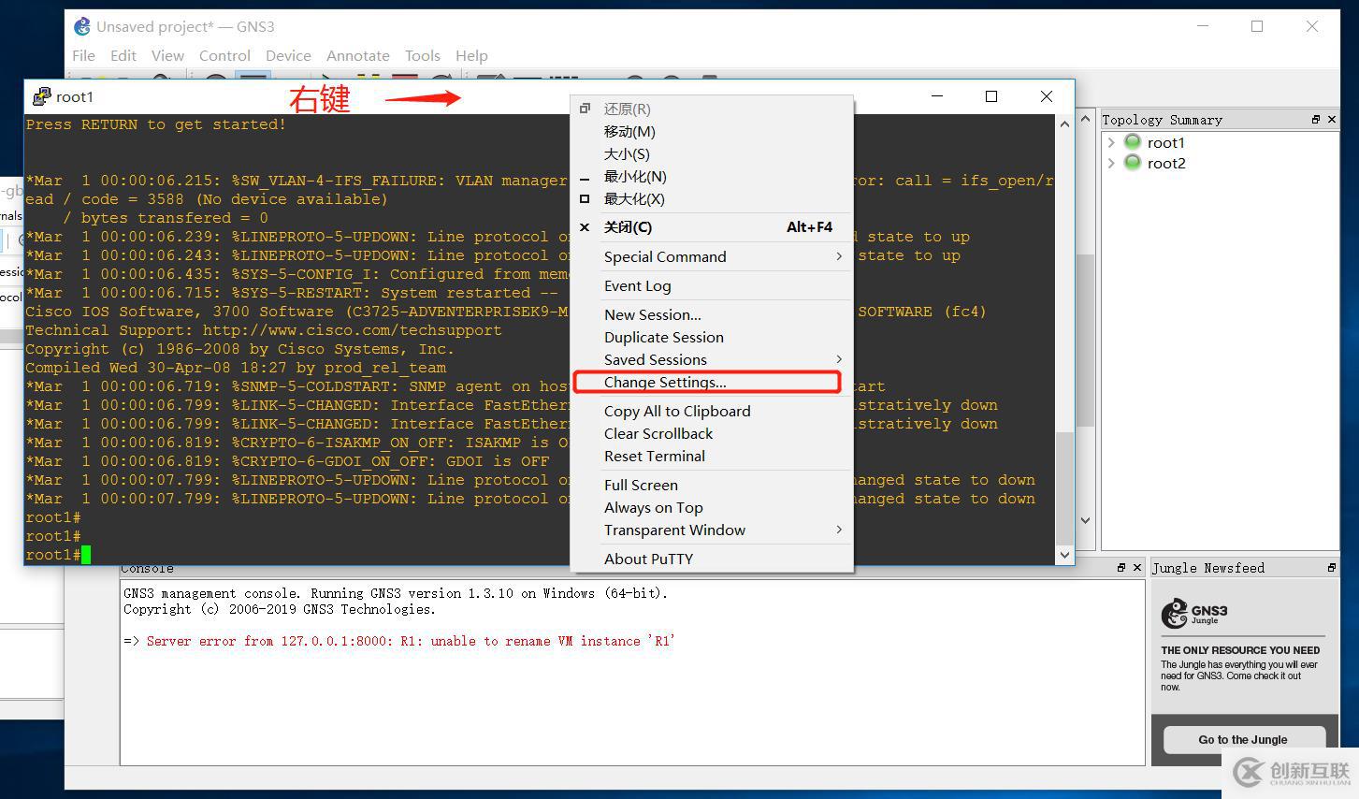Float the Console dock panel
This screenshot has width=1359, height=799.
[x=1121, y=568]
